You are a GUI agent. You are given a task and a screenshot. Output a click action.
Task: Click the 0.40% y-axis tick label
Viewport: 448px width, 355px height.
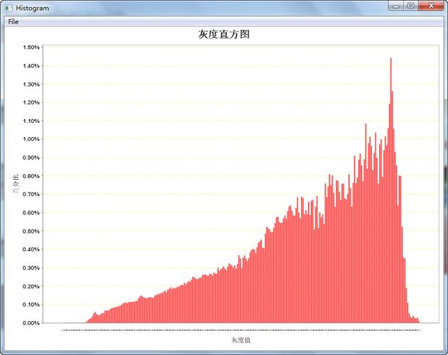click(x=31, y=249)
